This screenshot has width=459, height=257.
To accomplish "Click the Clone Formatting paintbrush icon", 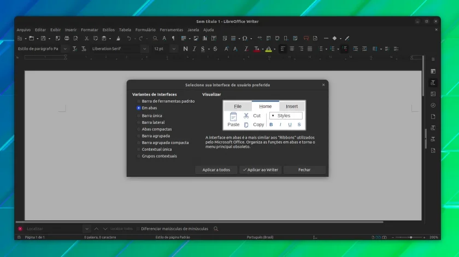I will [118, 38].
